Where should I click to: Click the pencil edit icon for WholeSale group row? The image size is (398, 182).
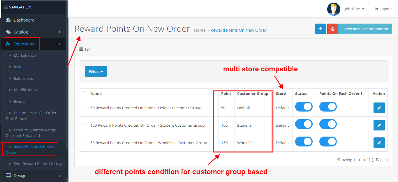[x=379, y=143]
